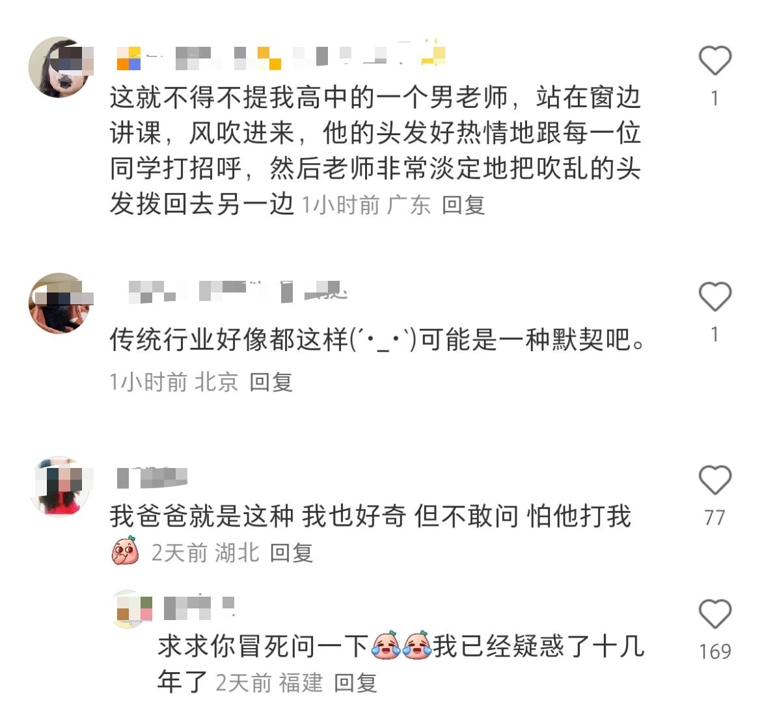Reply to the Hubei comment via 回复

click(x=291, y=553)
